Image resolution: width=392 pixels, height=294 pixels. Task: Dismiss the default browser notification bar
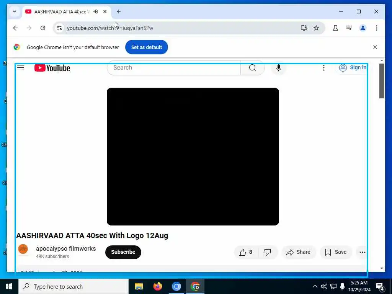[x=375, y=47]
